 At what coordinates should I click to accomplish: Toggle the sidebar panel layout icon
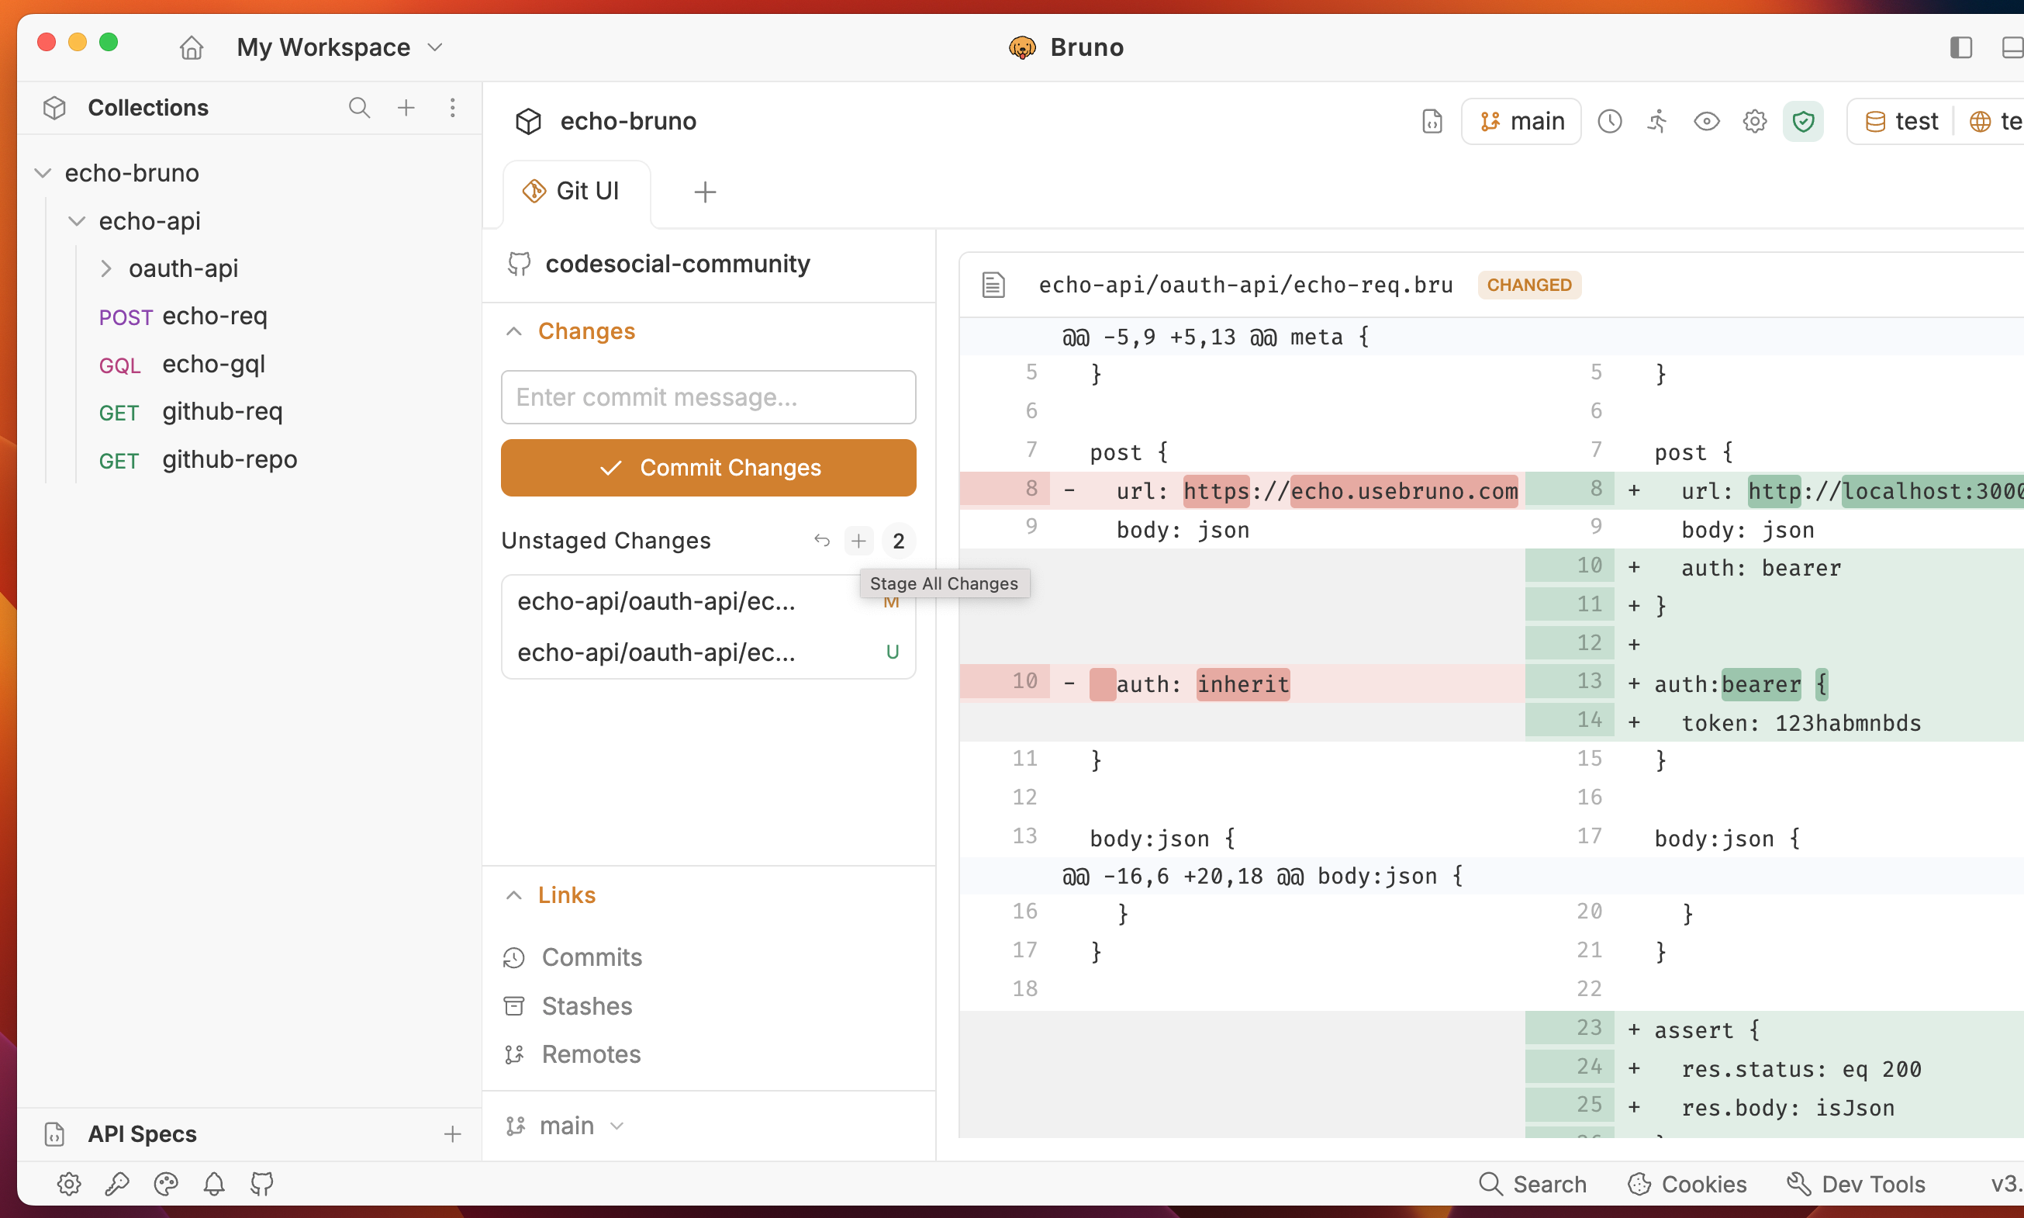[x=1960, y=47]
